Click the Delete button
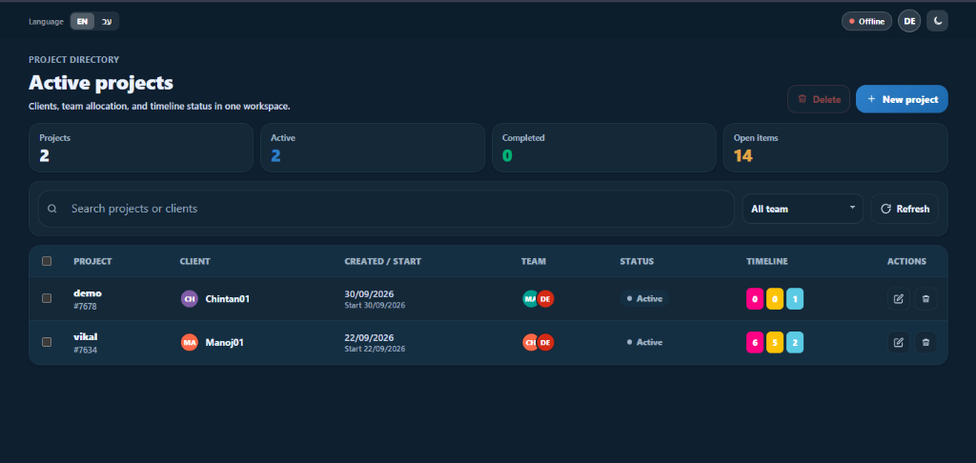Image resolution: width=976 pixels, height=463 pixels. [x=819, y=99]
